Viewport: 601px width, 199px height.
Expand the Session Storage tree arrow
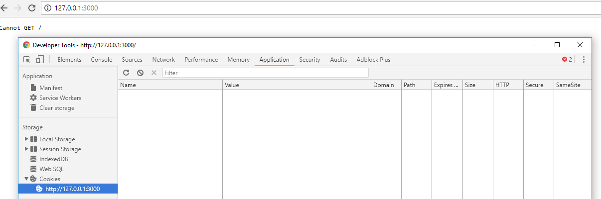[x=26, y=149]
